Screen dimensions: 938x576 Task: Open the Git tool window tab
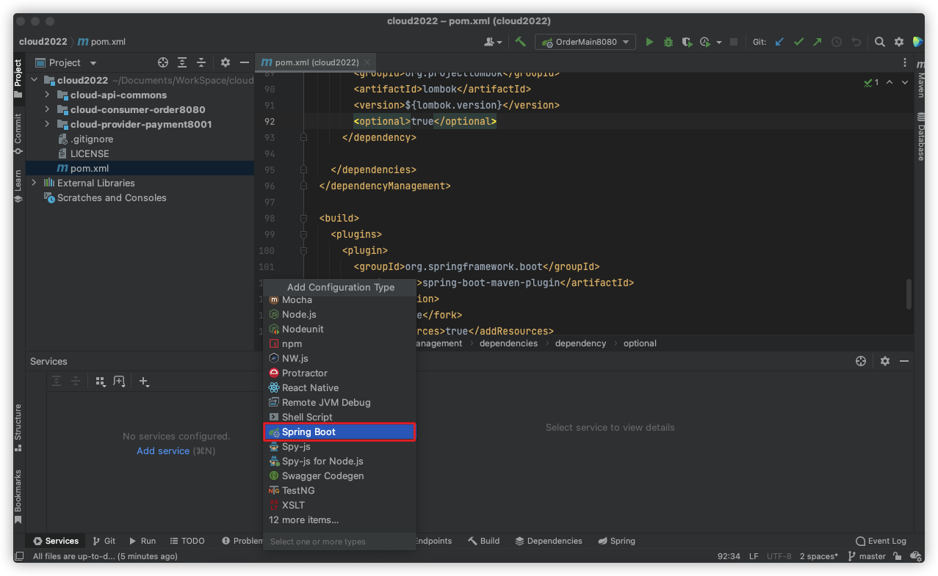(104, 541)
